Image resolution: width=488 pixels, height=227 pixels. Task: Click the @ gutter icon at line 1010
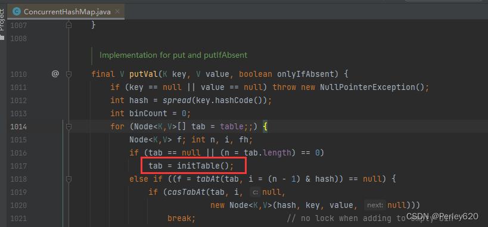click(55, 74)
